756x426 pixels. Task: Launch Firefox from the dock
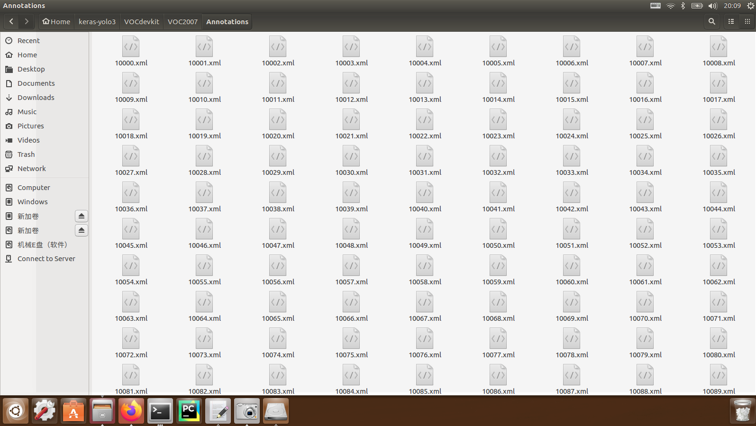point(131,411)
